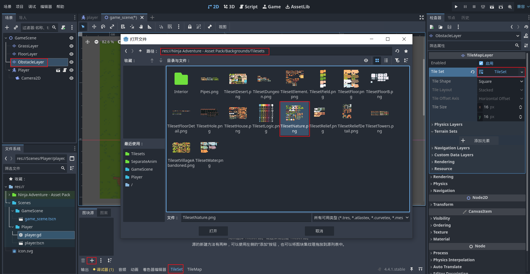Click the file name input field
Image resolution: width=530 pixels, height=274 pixels.
(x=246, y=218)
